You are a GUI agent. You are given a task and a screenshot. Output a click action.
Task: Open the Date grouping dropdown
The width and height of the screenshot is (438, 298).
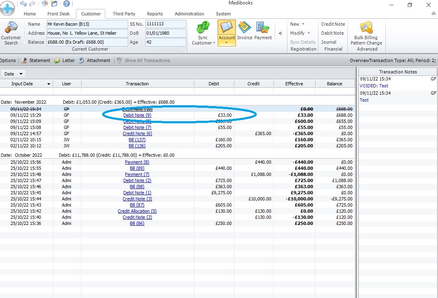click(x=13, y=74)
